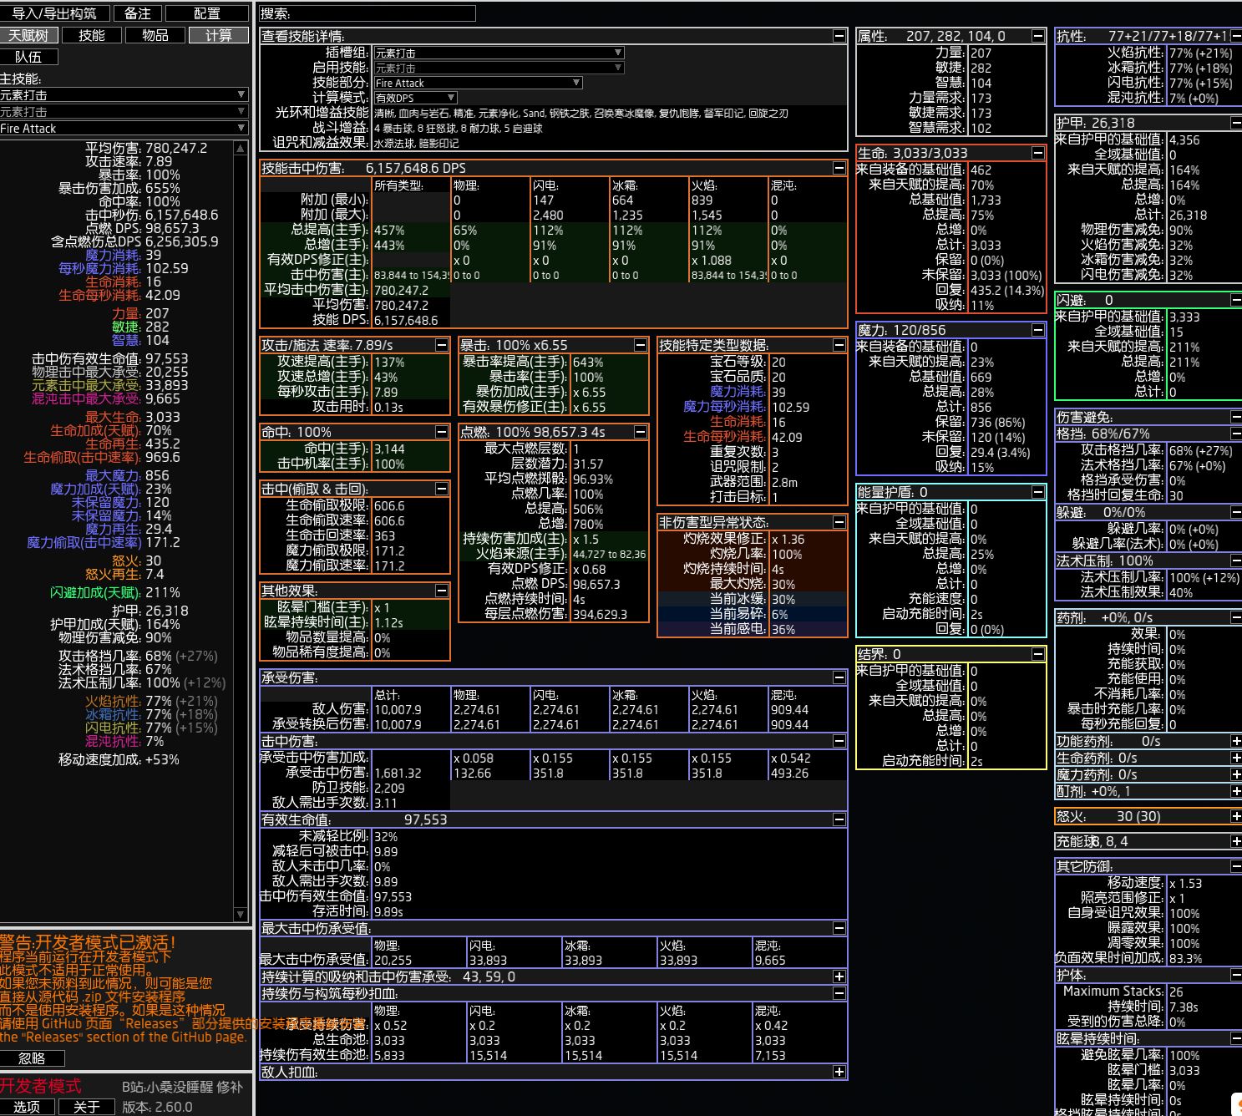Open the 计算模式 有效DPS dropdown
Image resolution: width=1242 pixels, height=1116 pixels.
click(414, 98)
